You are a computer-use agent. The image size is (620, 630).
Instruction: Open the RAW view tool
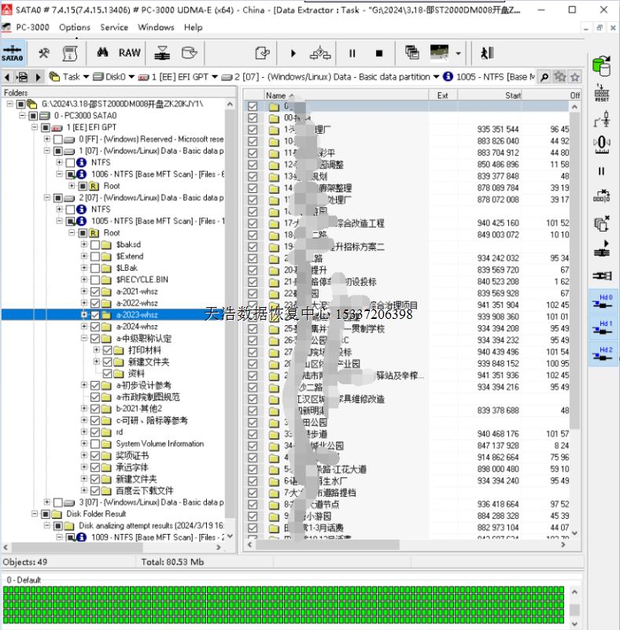click(129, 53)
